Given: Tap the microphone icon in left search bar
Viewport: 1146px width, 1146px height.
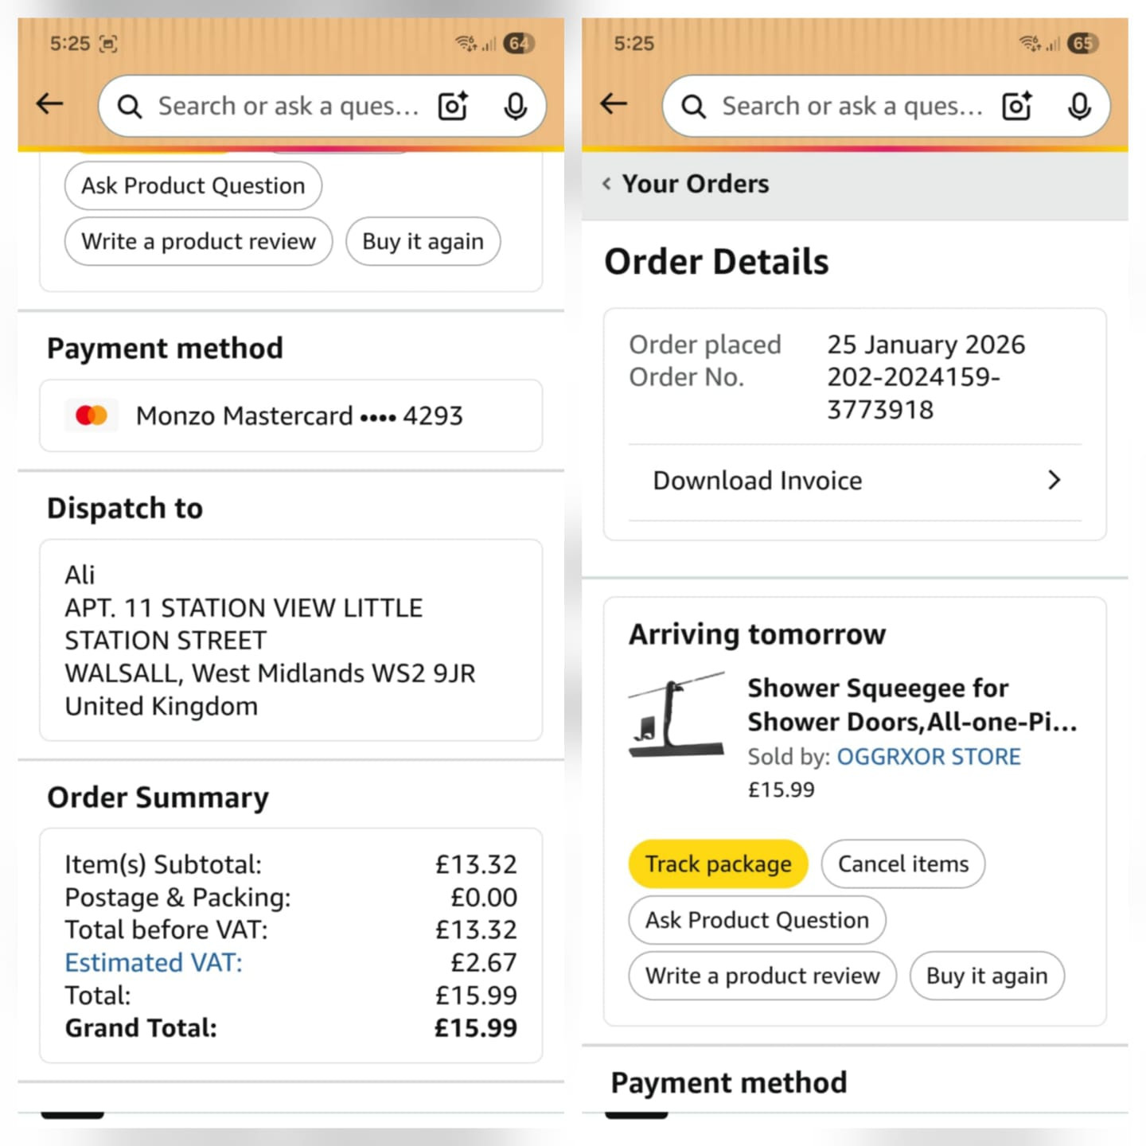Looking at the screenshot, I should (x=516, y=106).
